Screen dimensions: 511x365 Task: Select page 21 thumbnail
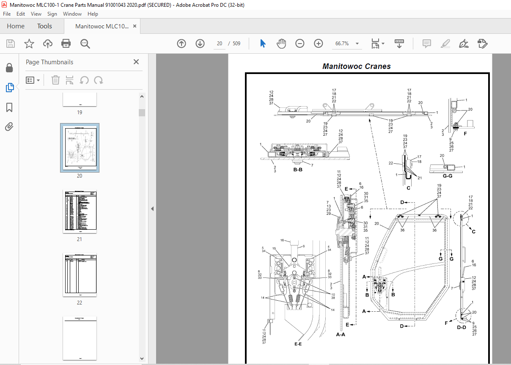[80, 211]
